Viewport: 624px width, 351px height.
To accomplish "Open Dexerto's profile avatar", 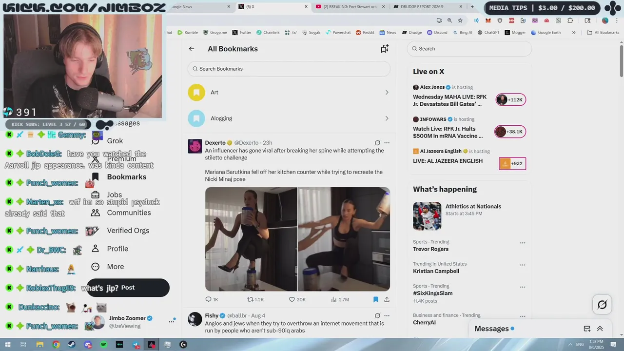I will pos(195,146).
